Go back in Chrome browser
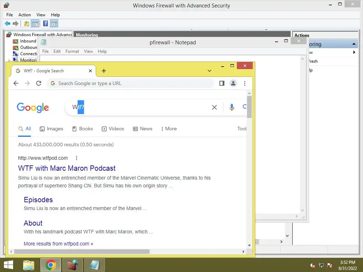Image resolution: width=363 pixels, height=272 pixels. click(x=16, y=83)
